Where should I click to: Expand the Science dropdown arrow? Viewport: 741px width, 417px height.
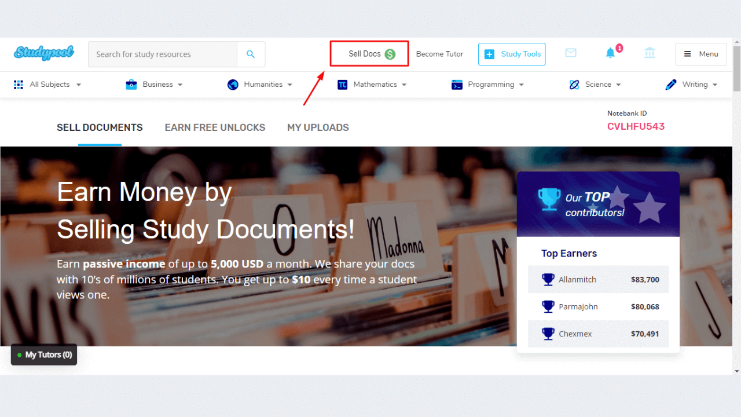coord(618,85)
